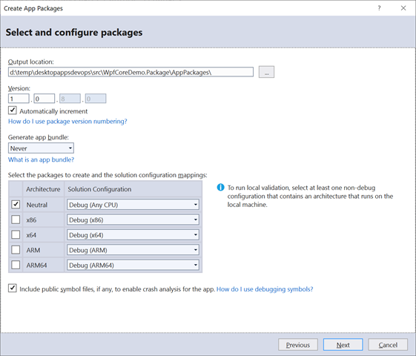Viewport: 416px width, 356px height.
Task: Click into the Output location text field
Action: click(131, 72)
